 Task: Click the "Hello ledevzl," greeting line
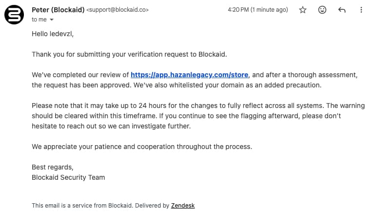(52, 34)
